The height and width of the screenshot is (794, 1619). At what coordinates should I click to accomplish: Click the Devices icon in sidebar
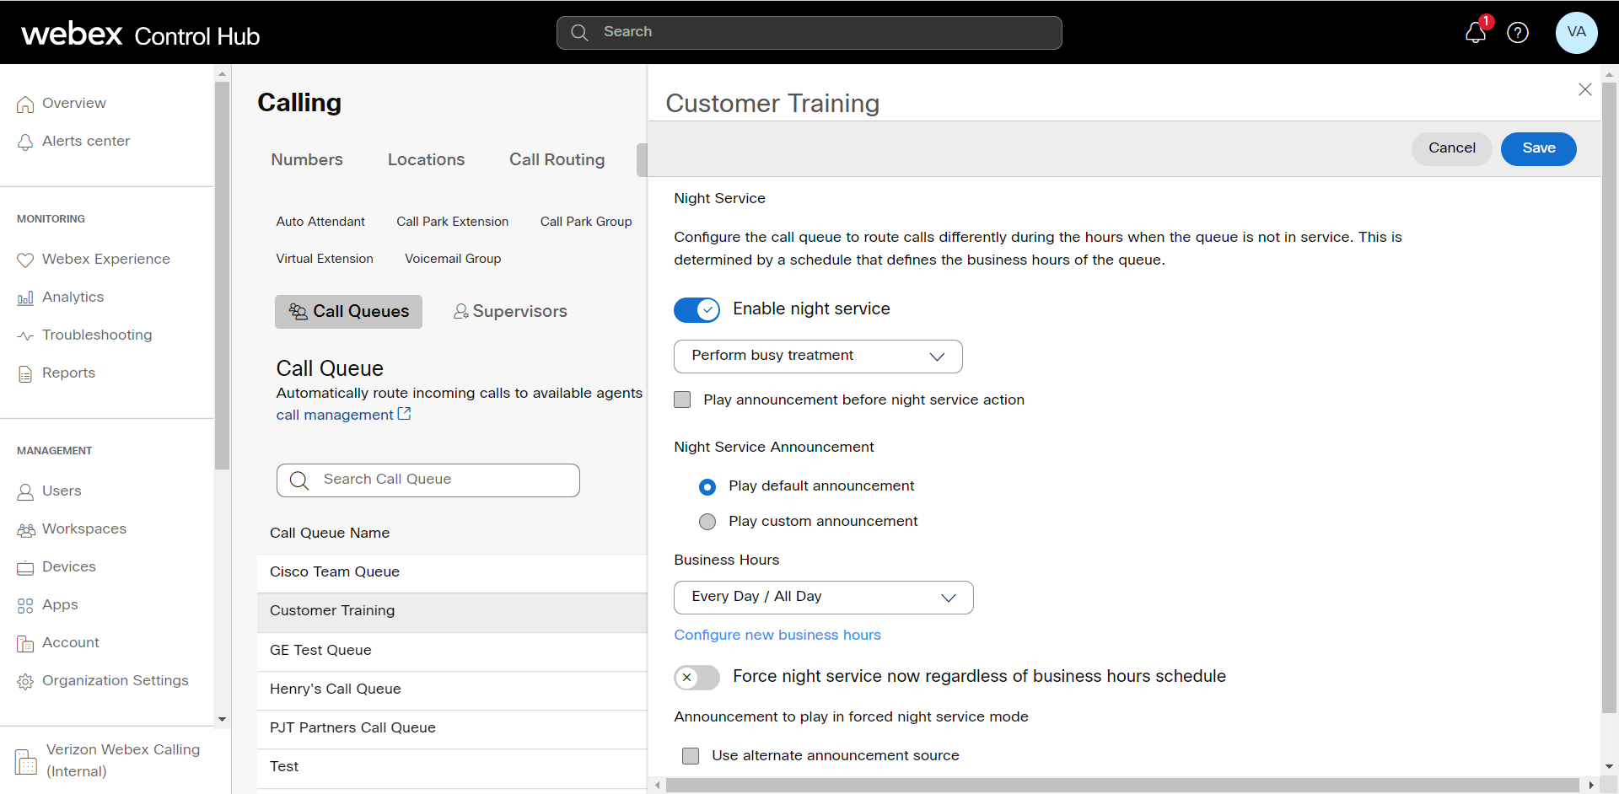coord(25,567)
